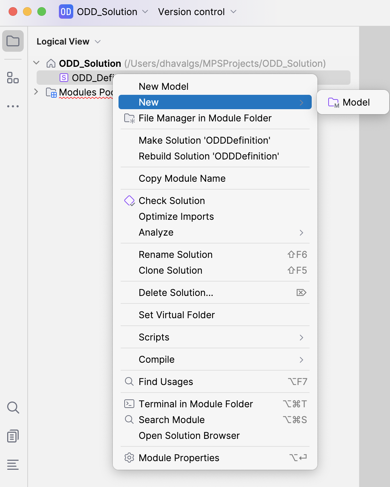Select Model in the New submenu

[x=353, y=102]
